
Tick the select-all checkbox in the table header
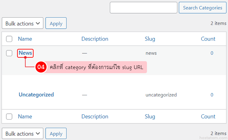pyautogui.click(x=9, y=39)
